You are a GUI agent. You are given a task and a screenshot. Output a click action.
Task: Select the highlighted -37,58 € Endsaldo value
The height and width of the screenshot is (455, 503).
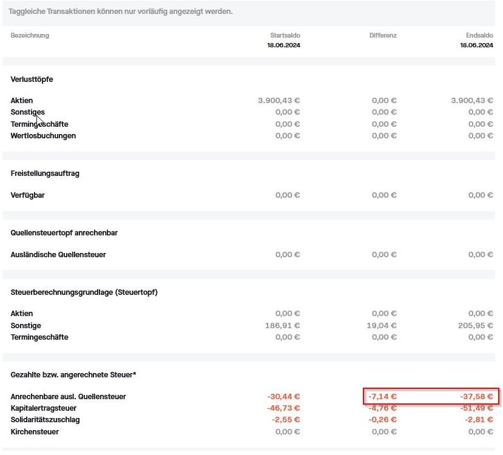coord(476,397)
